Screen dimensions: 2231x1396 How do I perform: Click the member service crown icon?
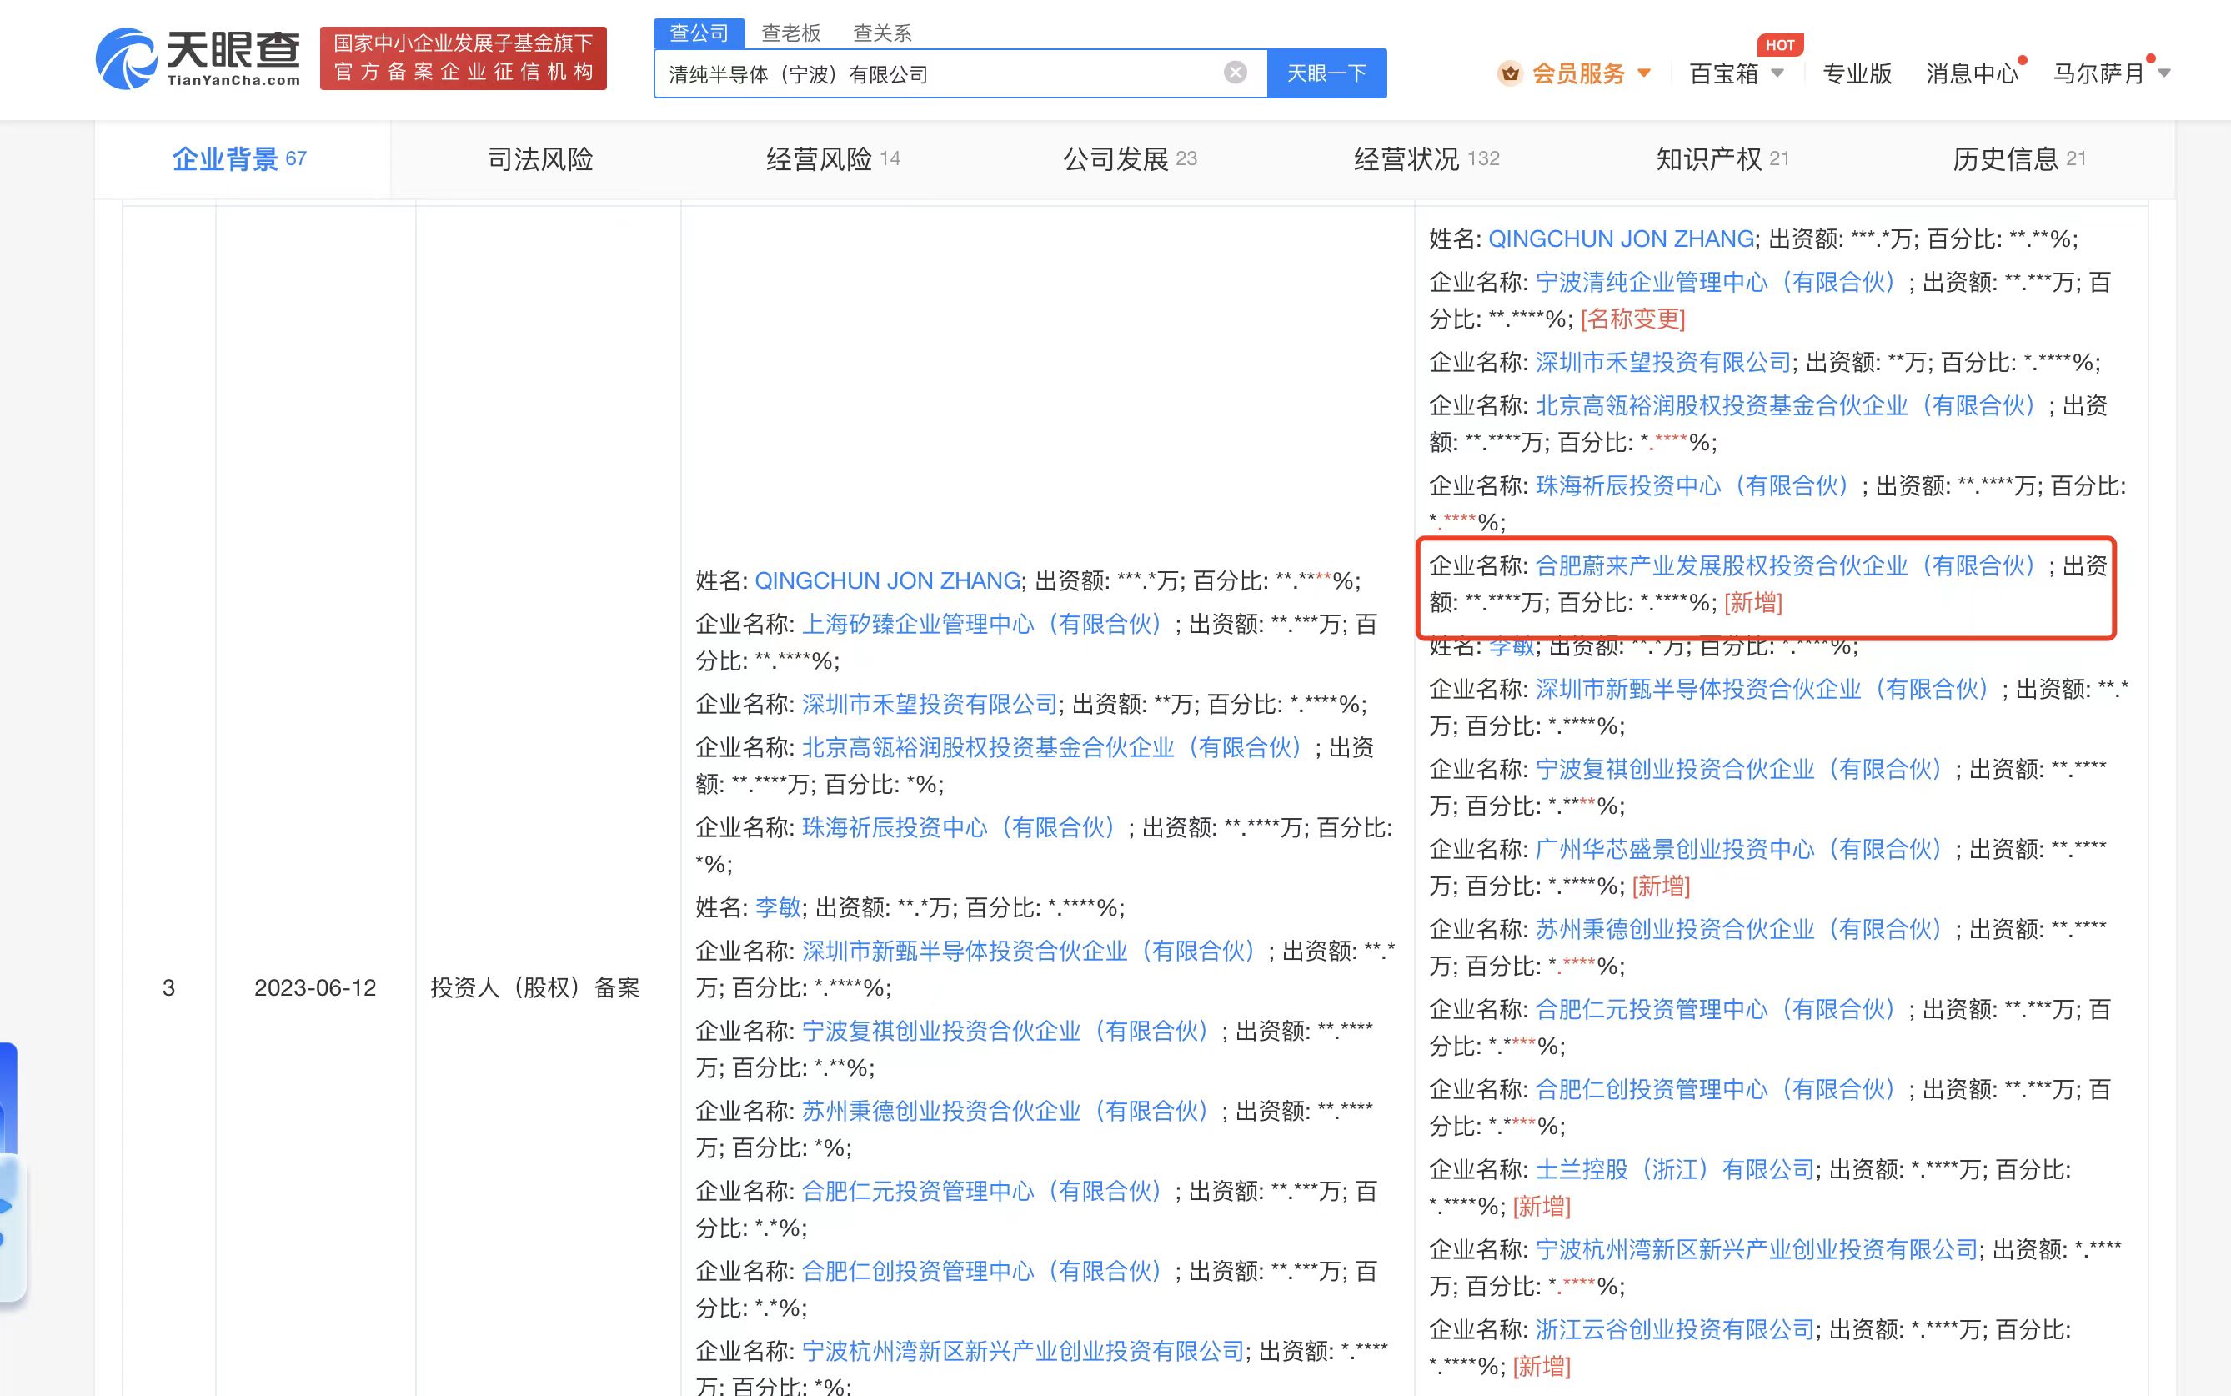(x=1509, y=73)
